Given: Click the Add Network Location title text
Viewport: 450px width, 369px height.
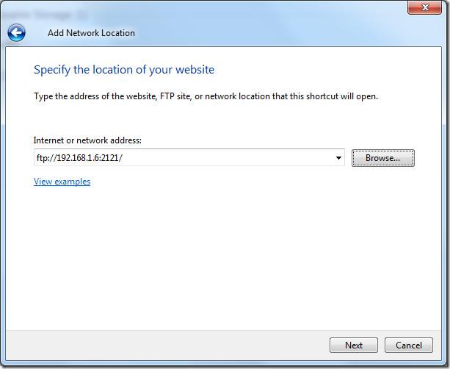Looking at the screenshot, I should tap(91, 32).
